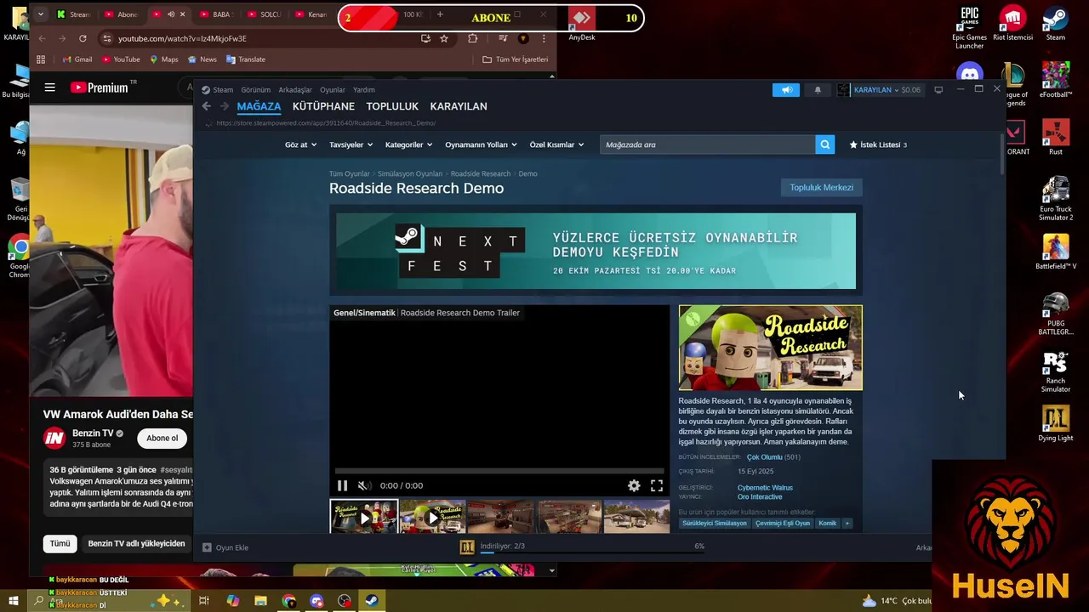Click Sürükleyici Simülasyon tag
Image resolution: width=1089 pixels, height=612 pixels.
click(715, 524)
